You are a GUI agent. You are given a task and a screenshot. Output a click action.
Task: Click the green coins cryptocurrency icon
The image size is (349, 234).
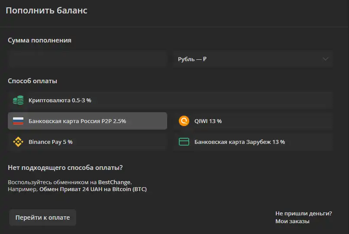click(x=18, y=100)
